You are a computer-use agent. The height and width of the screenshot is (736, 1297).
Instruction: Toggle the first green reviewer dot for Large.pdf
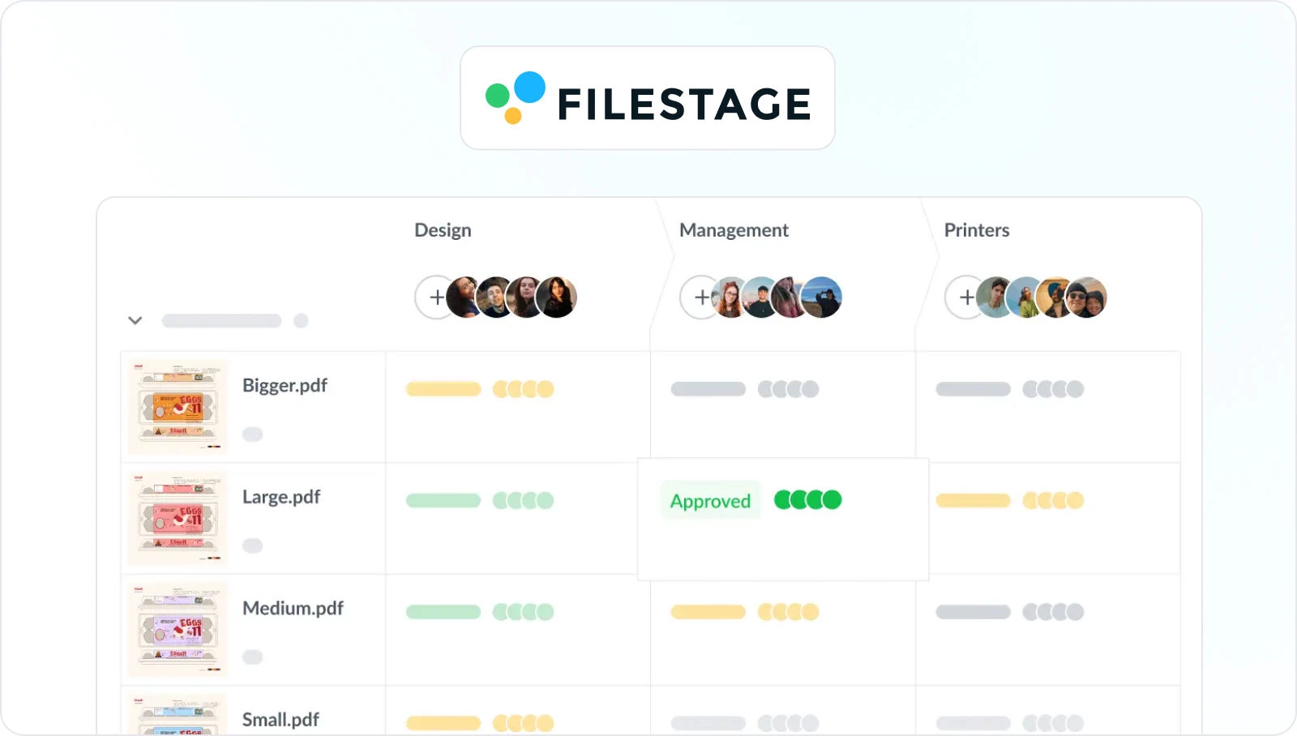tap(781, 500)
